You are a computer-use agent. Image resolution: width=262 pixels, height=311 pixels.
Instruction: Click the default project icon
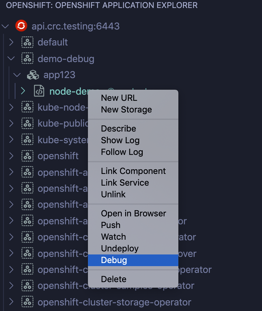tap(27, 42)
